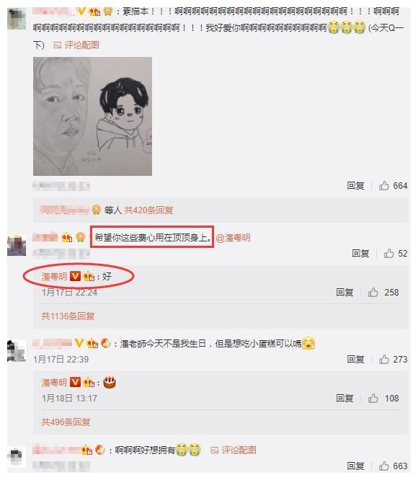418x480 pixels.
Task: Like 潘粤明's cake emoji reply
Action: coord(373,399)
